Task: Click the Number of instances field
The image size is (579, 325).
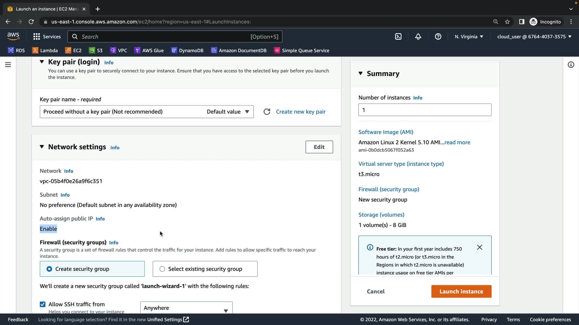Action: (425, 110)
